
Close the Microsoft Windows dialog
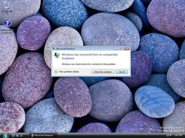pyautogui.click(x=127, y=49)
